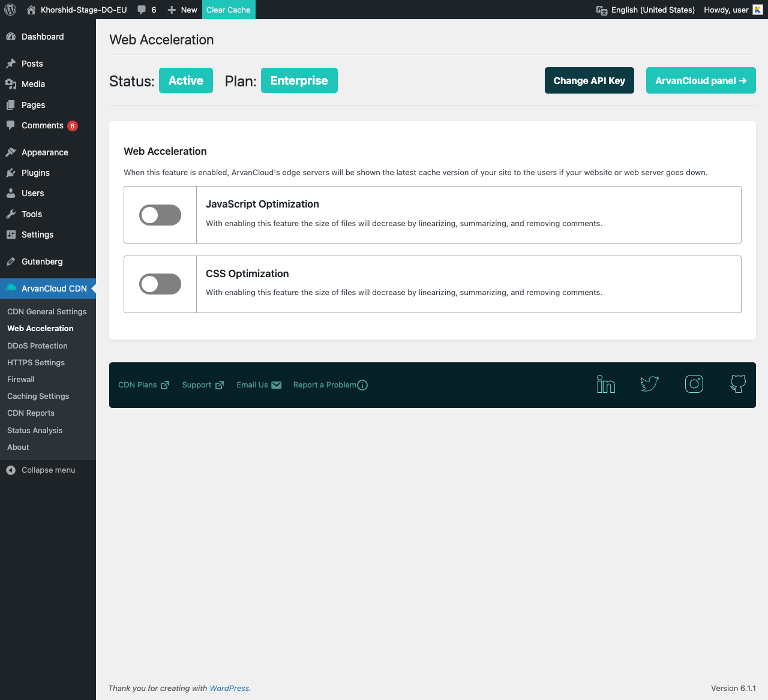Click the Posts pin icon
This screenshot has height=700, width=768.
click(x=11, y=64)
